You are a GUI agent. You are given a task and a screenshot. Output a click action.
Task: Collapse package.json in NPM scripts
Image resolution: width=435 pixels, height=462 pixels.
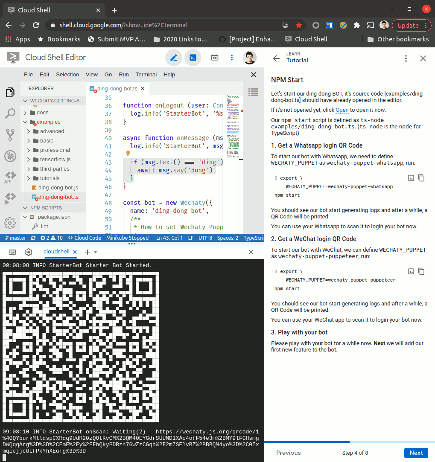coord(25,217)
